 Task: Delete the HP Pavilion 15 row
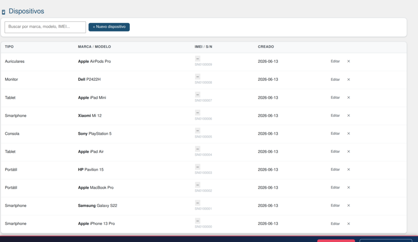(349, 169)
